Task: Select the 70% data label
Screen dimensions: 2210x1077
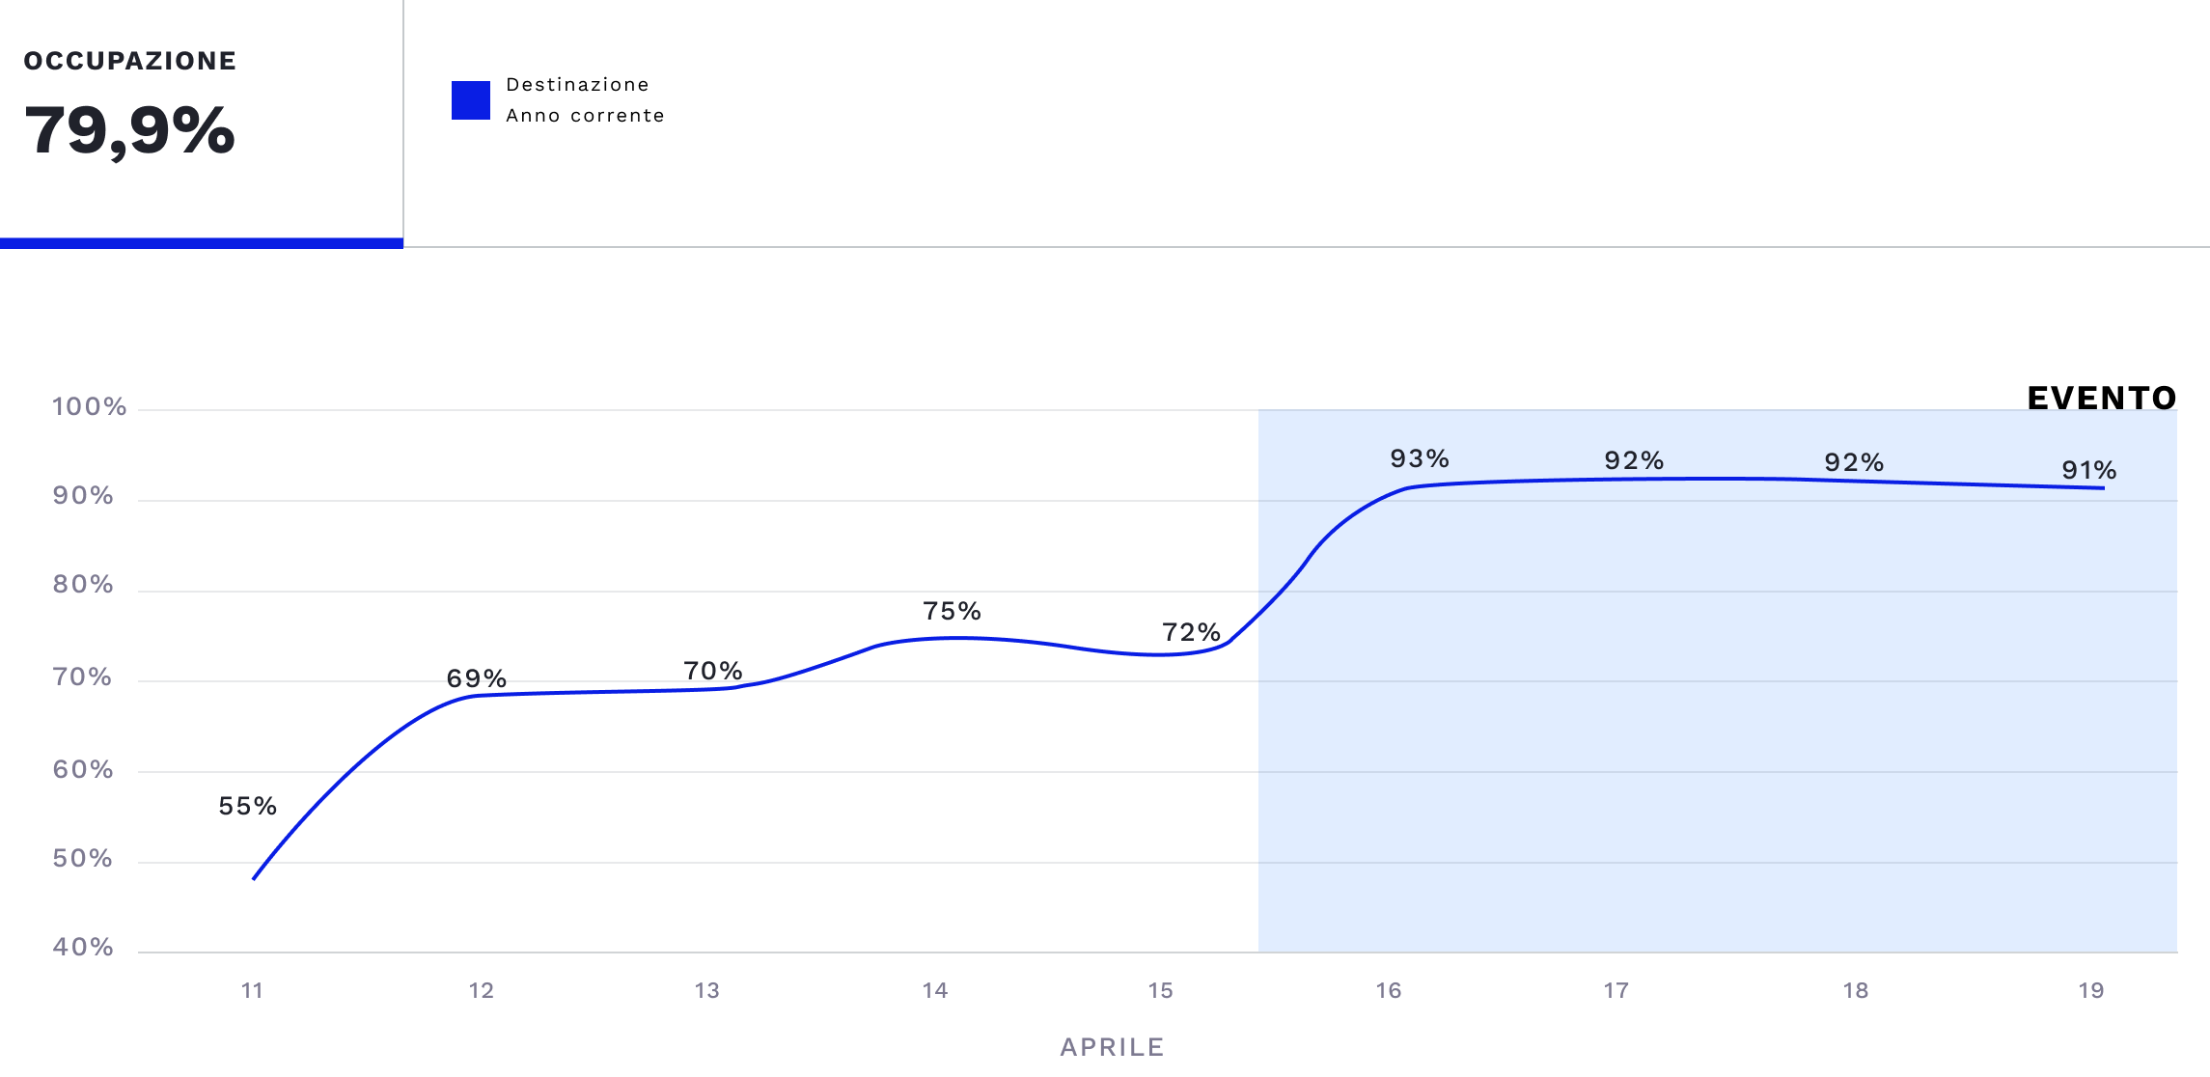Action: tap(713, 671)
